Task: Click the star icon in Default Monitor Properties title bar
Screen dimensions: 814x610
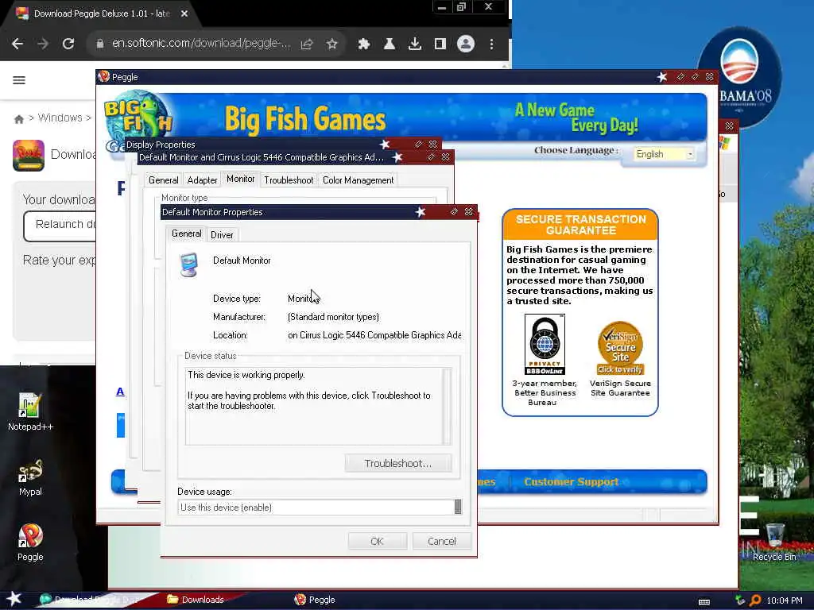Action: click(x=421, y=211)
